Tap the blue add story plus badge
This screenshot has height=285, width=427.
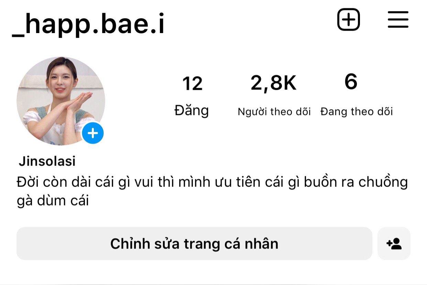pyautogui.click(x=93, y=133)
